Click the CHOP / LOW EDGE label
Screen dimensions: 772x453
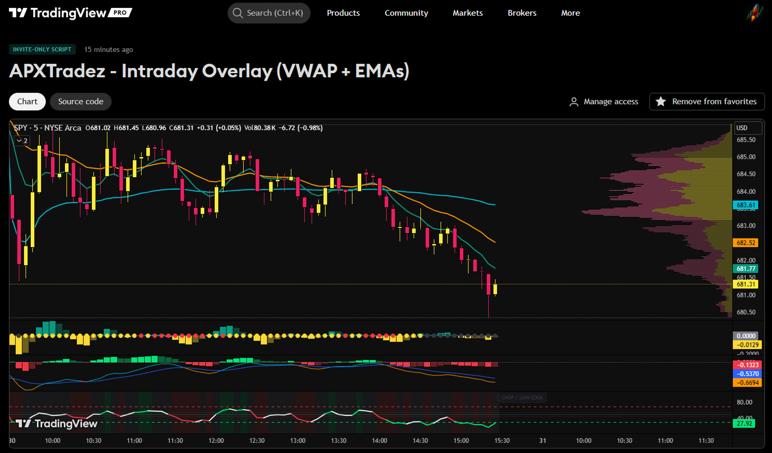[522, 398]
